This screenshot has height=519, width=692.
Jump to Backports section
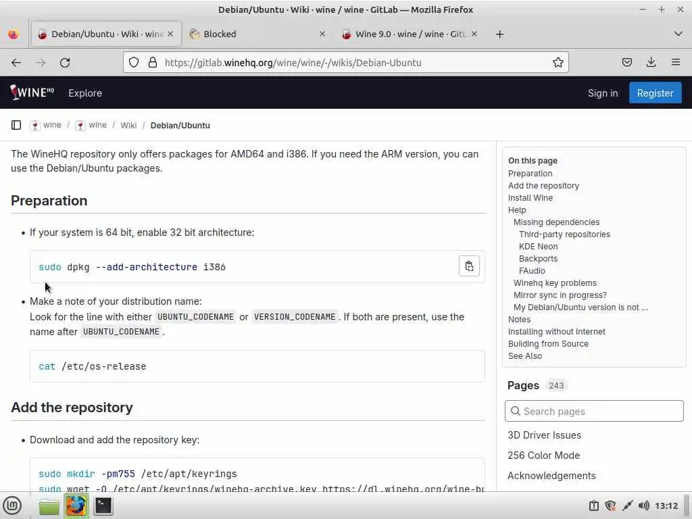pyautogui.click(x=538, y=259)
